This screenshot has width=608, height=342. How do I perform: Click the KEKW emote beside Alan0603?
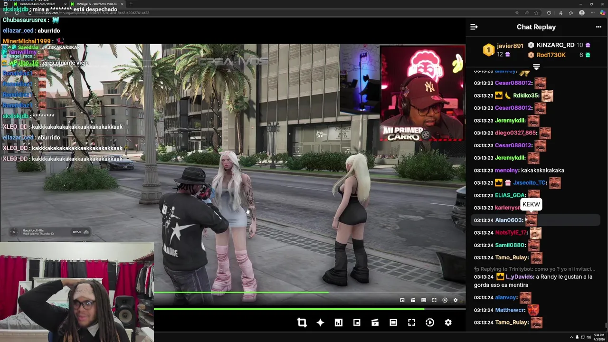coord(531,220)
